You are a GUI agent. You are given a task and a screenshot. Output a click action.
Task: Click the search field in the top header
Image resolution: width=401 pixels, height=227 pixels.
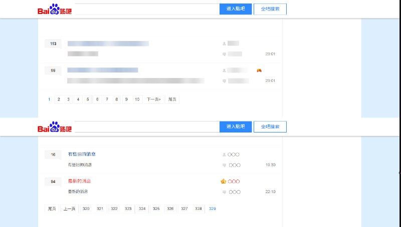[x=145, y=9]
